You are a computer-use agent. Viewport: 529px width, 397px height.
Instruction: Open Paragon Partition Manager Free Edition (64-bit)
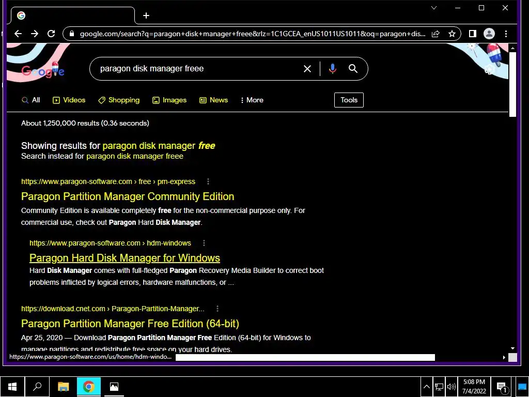pyautogui.click(x=130, y=324)
